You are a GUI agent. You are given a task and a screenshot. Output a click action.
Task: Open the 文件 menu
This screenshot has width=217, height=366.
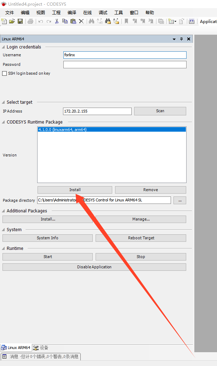pyautogui.click(x=10, y=13)
